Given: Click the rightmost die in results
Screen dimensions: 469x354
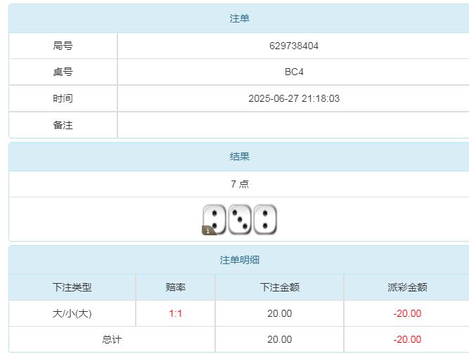Looking at the screenshot, I should 265,219.
